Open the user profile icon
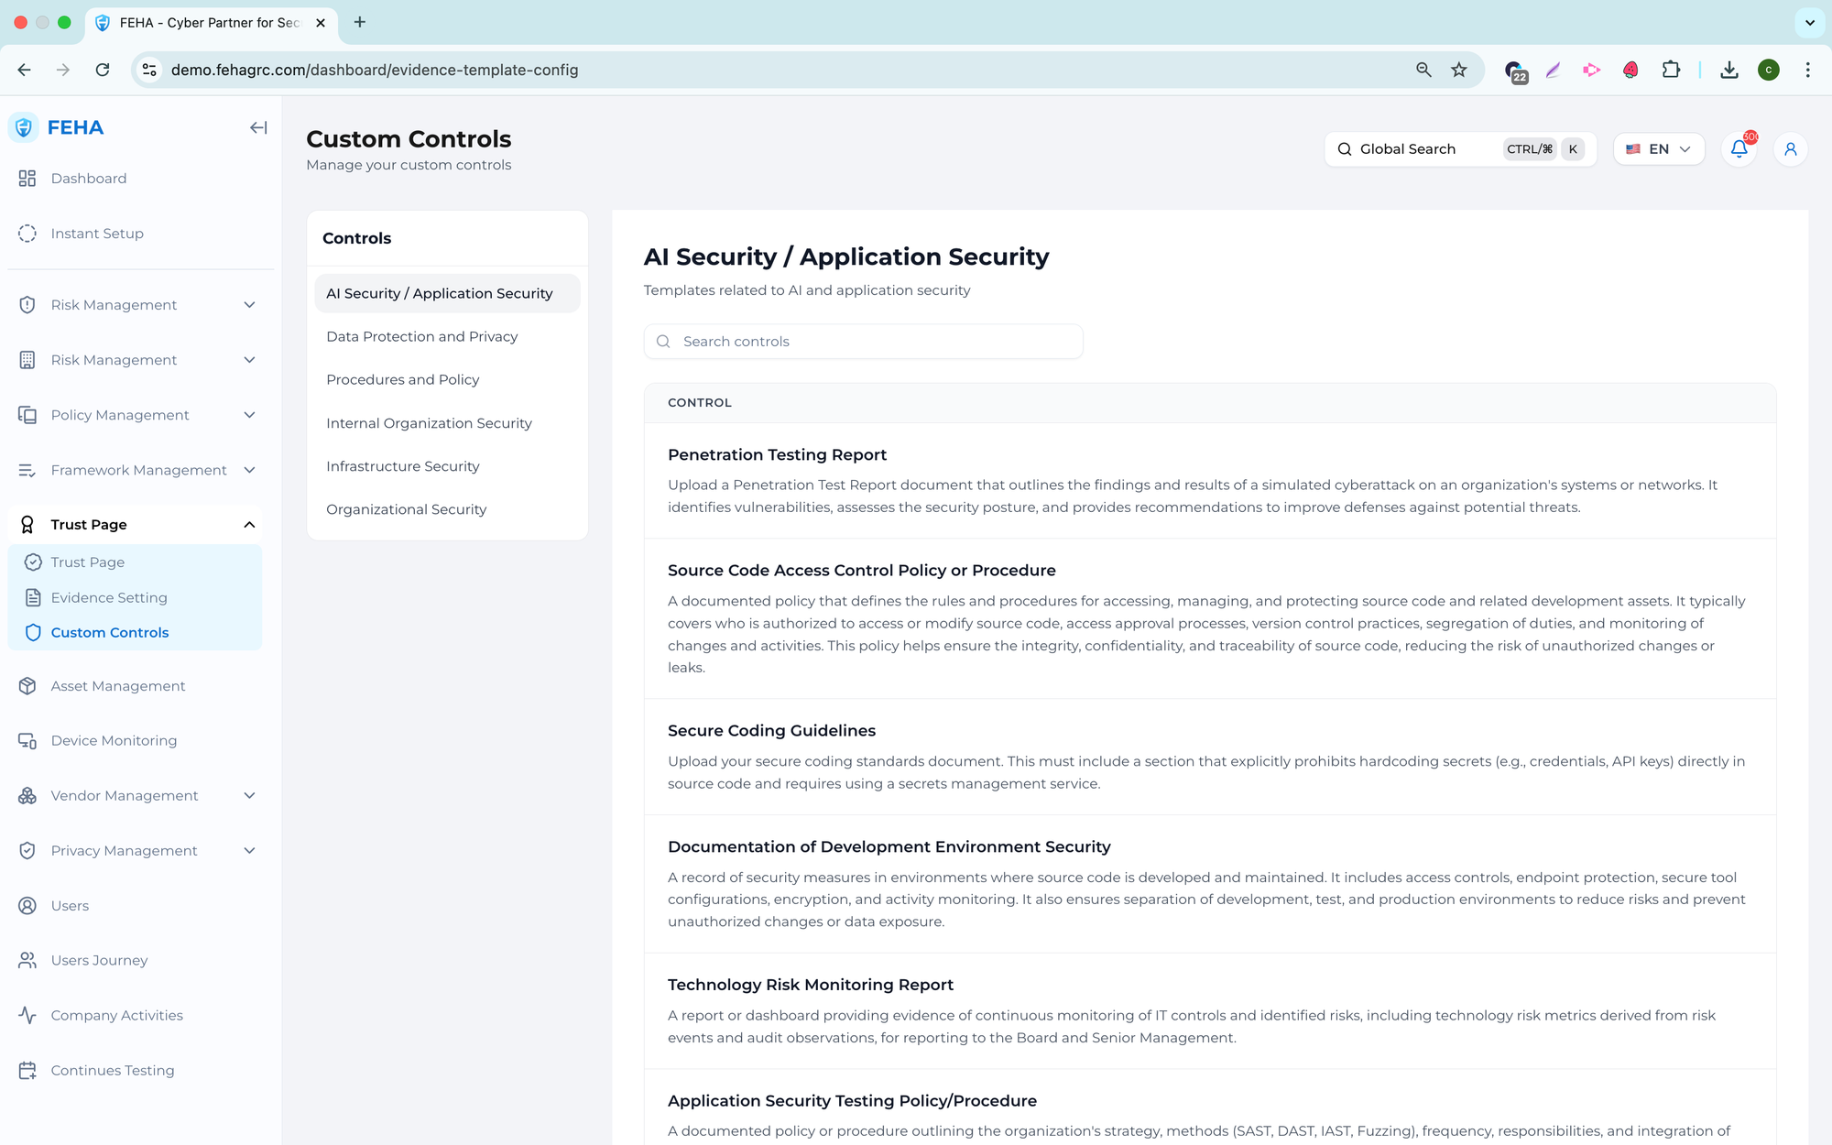 coord(1790,149)
